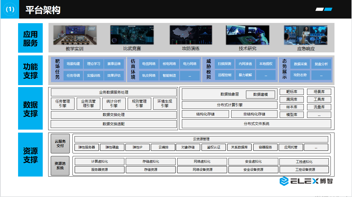Click the 技术研究 thumbnail image
Image resolution: width=352 pixels, height=197 pixels.
[247, 35]
